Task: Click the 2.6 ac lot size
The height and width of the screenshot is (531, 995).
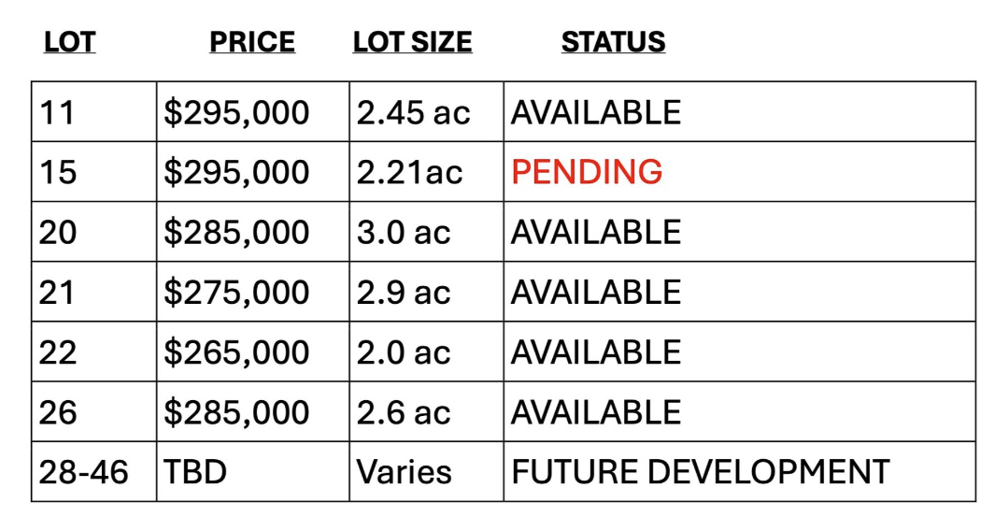Action: (404, 412)
